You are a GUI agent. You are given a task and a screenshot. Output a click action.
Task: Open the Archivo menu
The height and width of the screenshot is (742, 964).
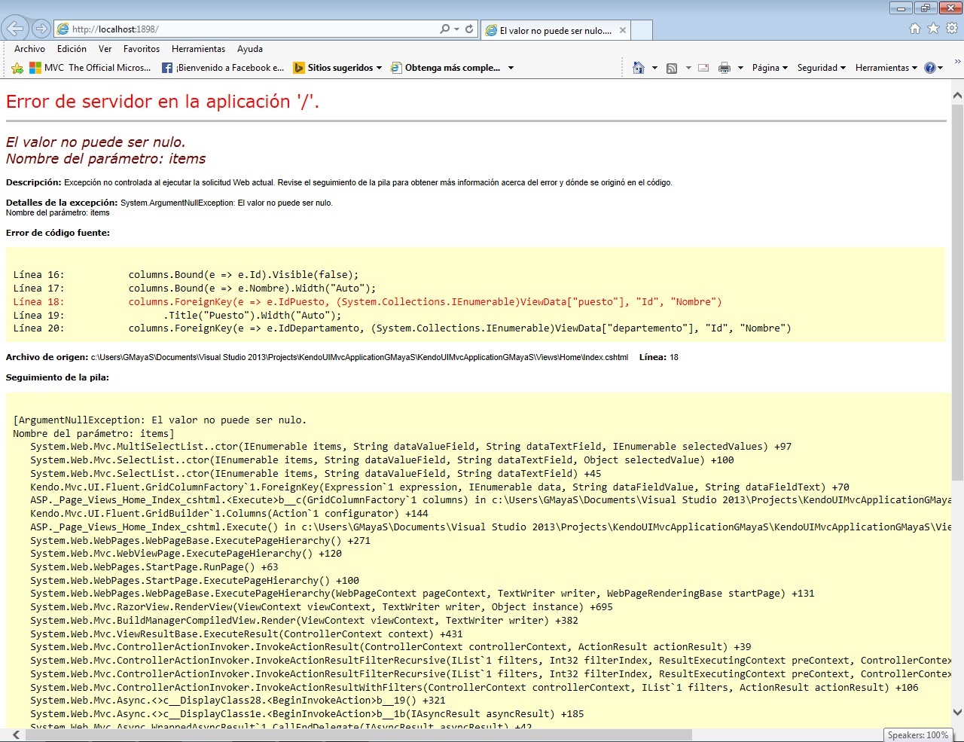coord(29,49)
